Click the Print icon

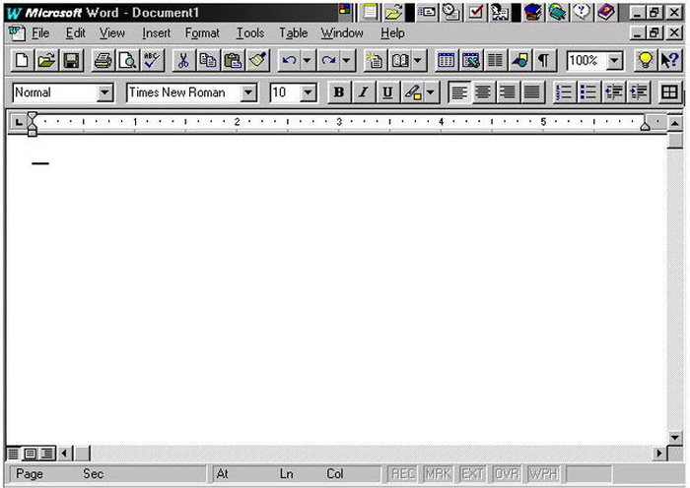(x=103, y=61)
